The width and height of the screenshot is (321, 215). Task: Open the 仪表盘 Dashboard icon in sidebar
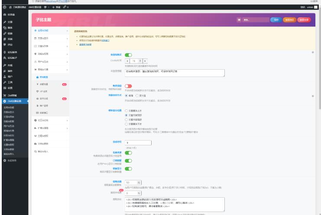coord(4,15)
